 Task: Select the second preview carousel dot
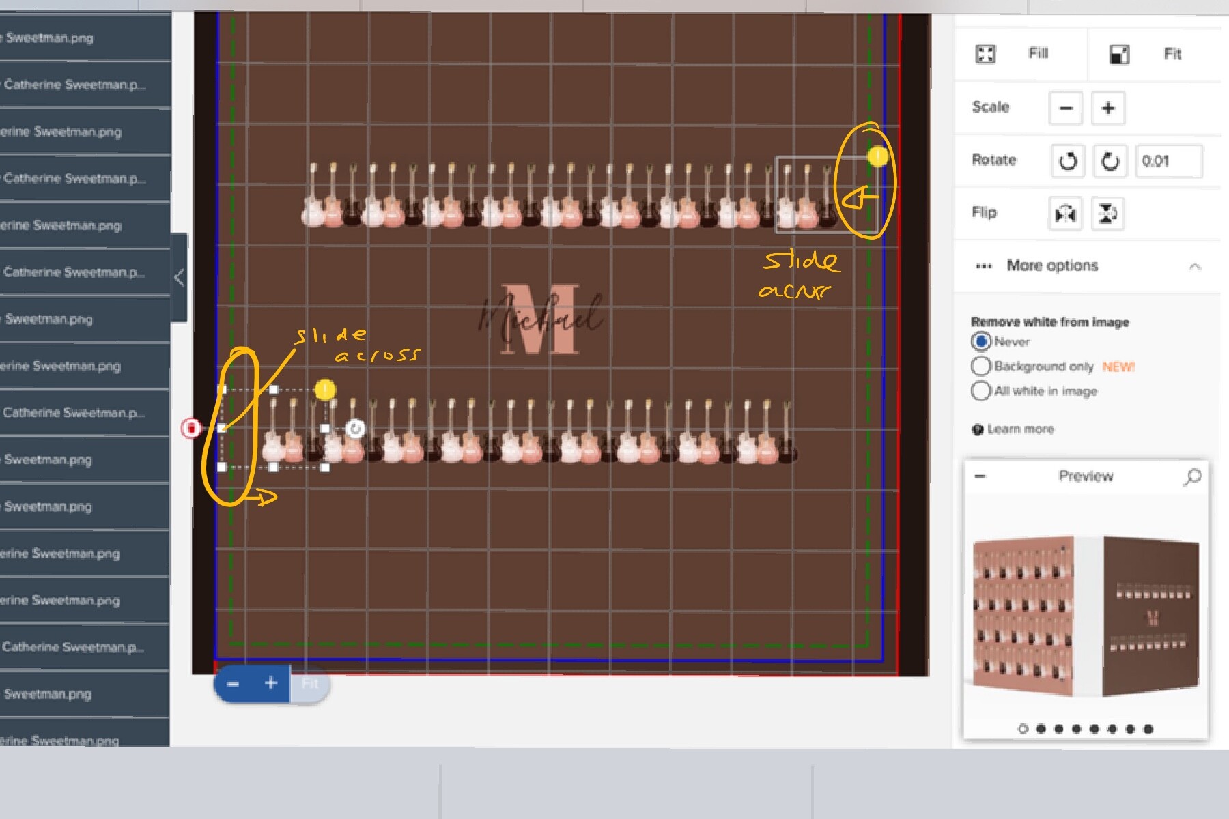[x=1041, y=729]
